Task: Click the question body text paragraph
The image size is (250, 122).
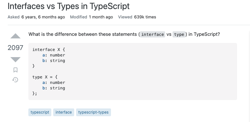Action: click(x=124, y=34)
